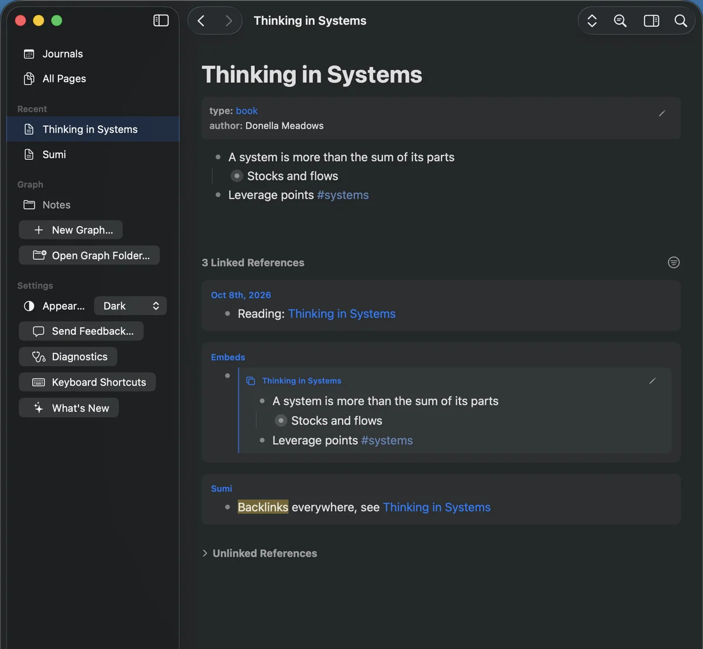Click the bullet of Stocks and flows in page

[237, 176]
